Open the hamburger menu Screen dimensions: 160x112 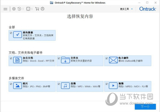pos(5,9)
